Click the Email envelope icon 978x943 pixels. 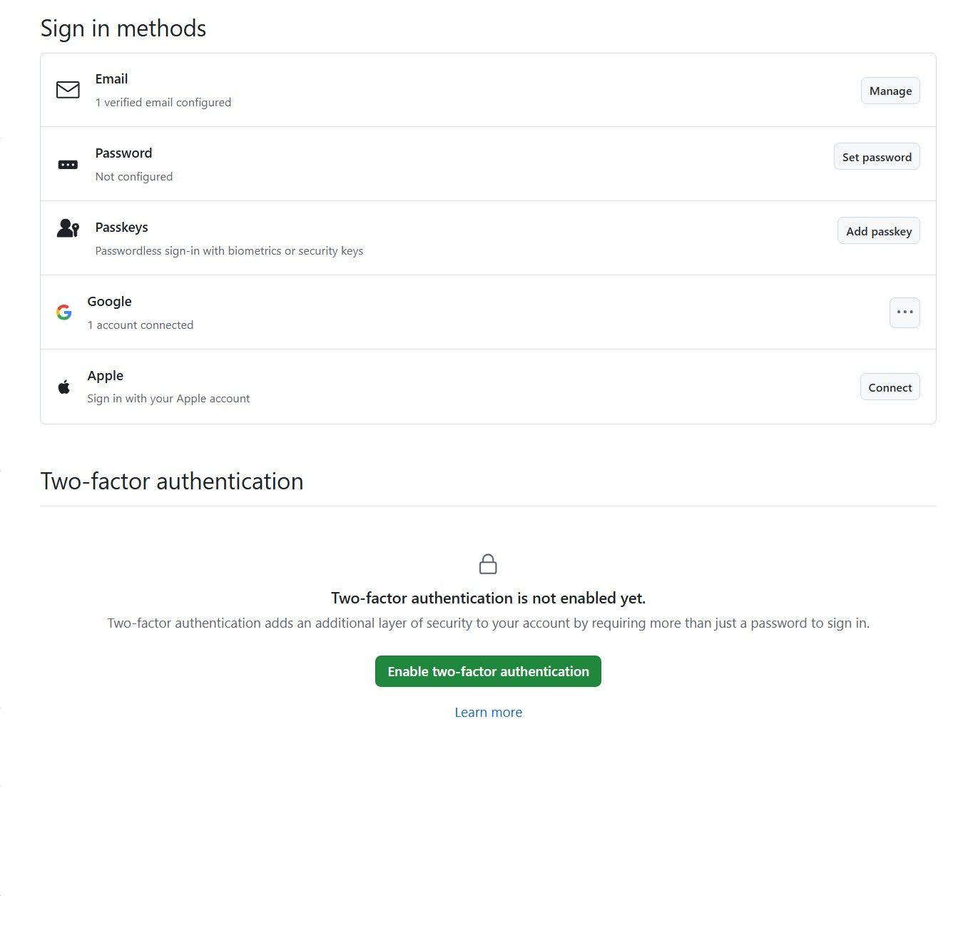pyautogui.click(x=68, y=90)
